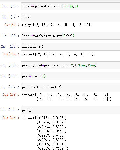Click the pred.to(torch.float32) cell
Viewport: 120px width, 150px height.
(70, 87)
